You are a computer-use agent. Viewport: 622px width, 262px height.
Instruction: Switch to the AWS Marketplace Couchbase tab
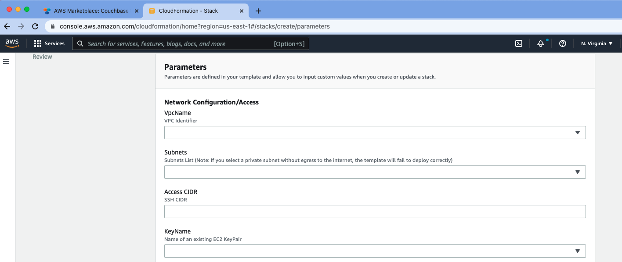(90, 11)
